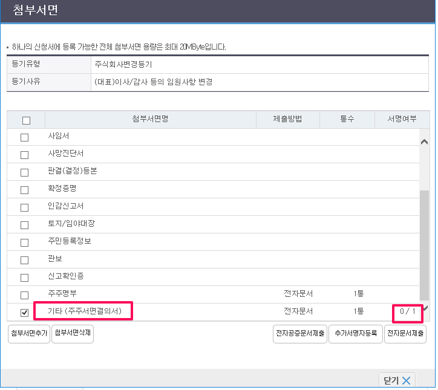Click the 추가서명자등록 button

pos(356,334)
